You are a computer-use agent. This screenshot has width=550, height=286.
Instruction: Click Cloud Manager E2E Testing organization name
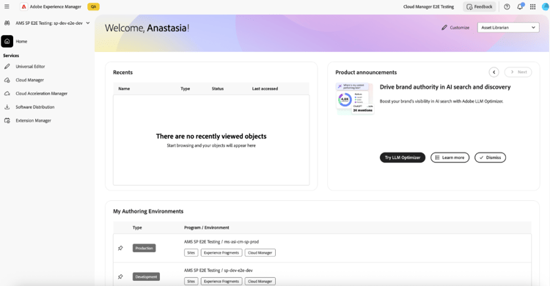click(x=429, y=7)
